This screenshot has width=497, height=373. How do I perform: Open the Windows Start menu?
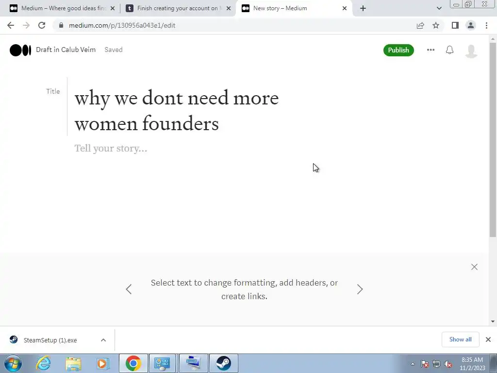tap(13, 363)
